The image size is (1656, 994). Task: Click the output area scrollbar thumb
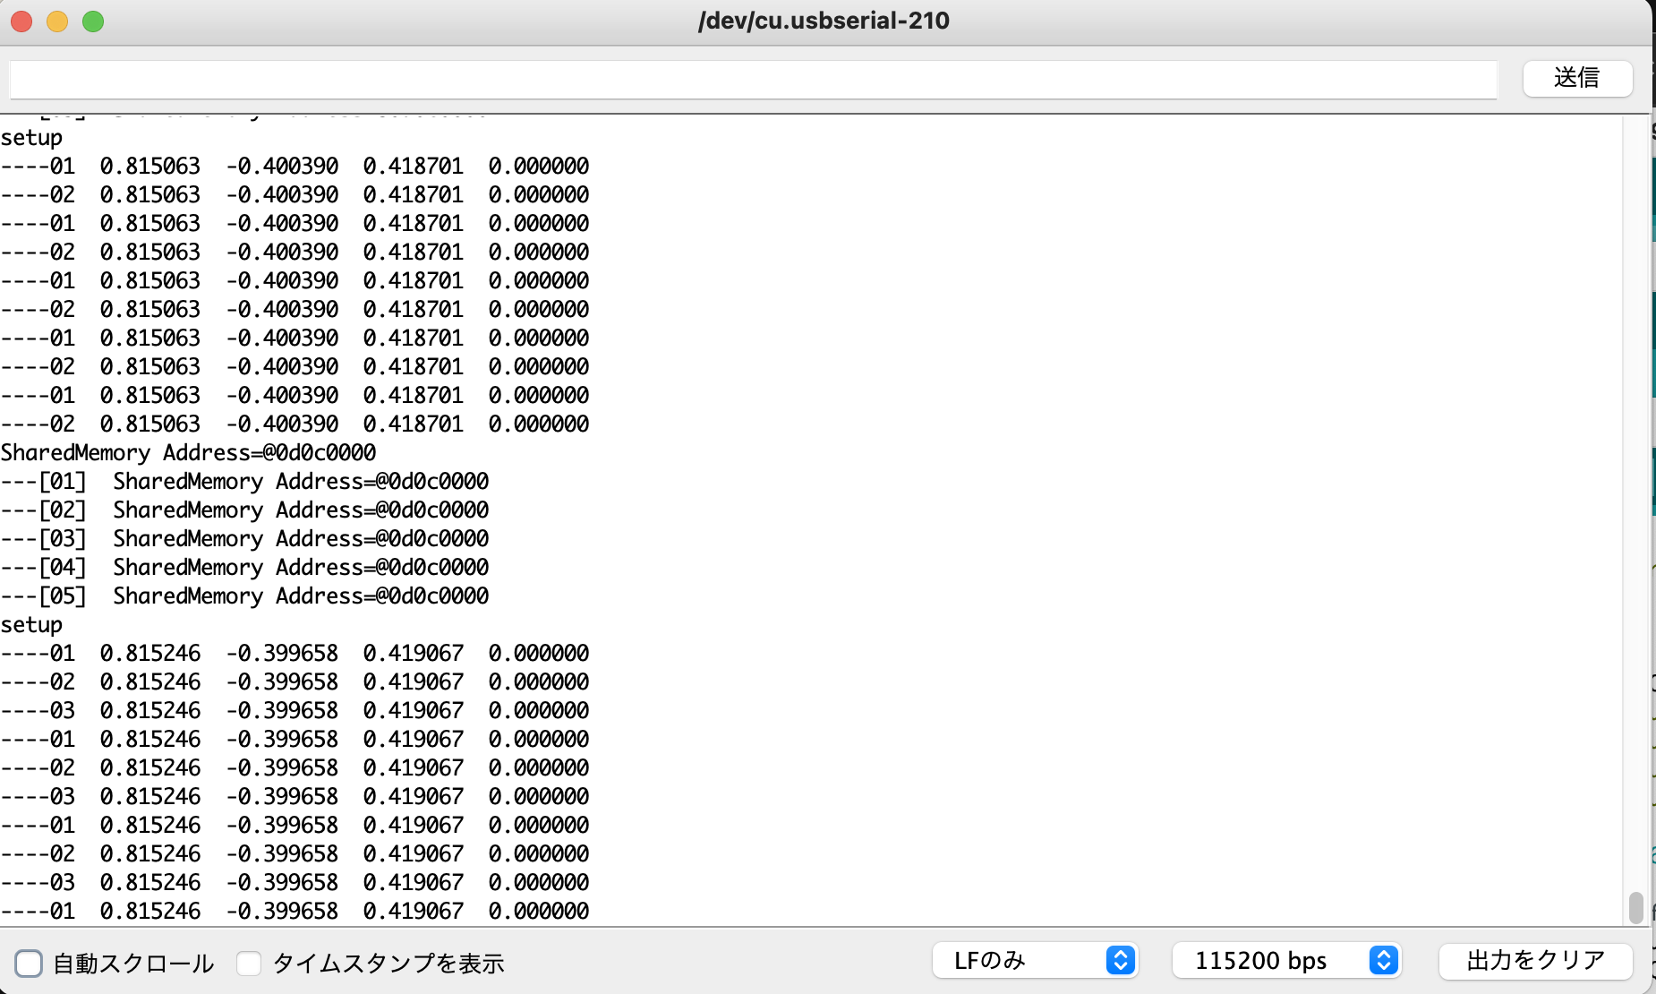coord(1635,906)
